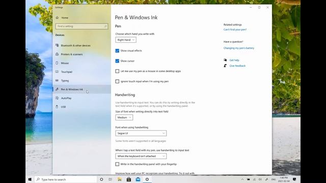Enable pen as mouse in desktop apps
The width and height of the screenshot is (326, 183).
pos(117,71)
